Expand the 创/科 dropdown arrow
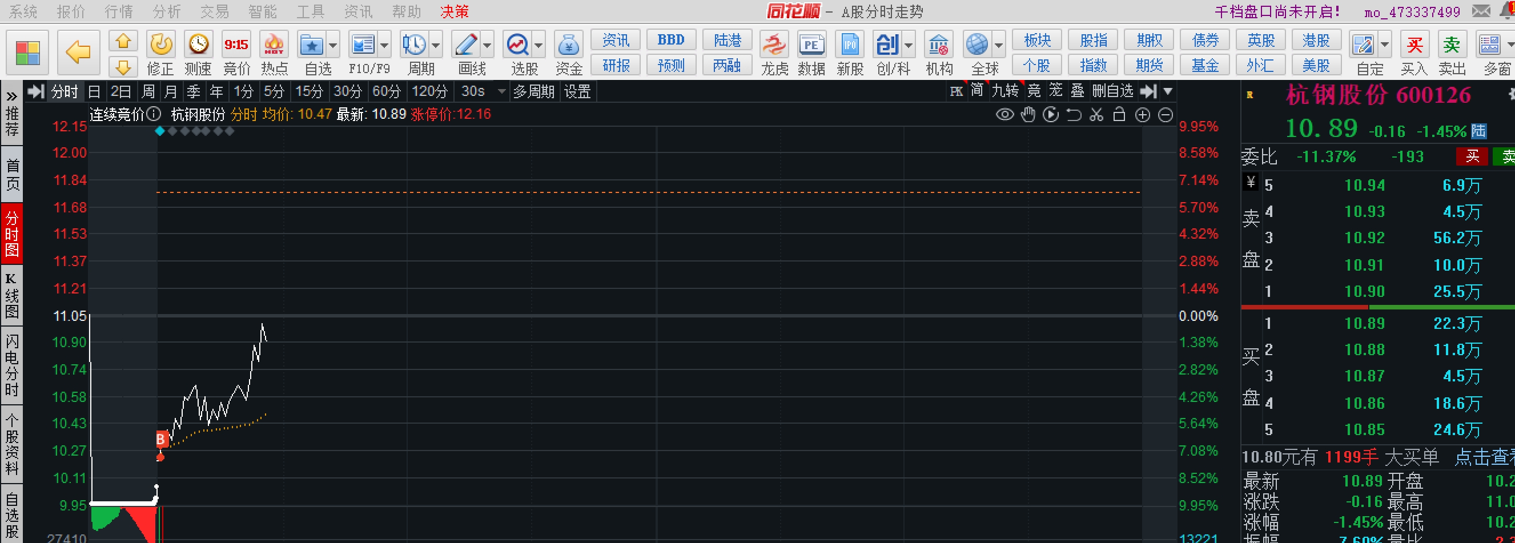This screenshot has height=543, width=1515. pos(909,45)
